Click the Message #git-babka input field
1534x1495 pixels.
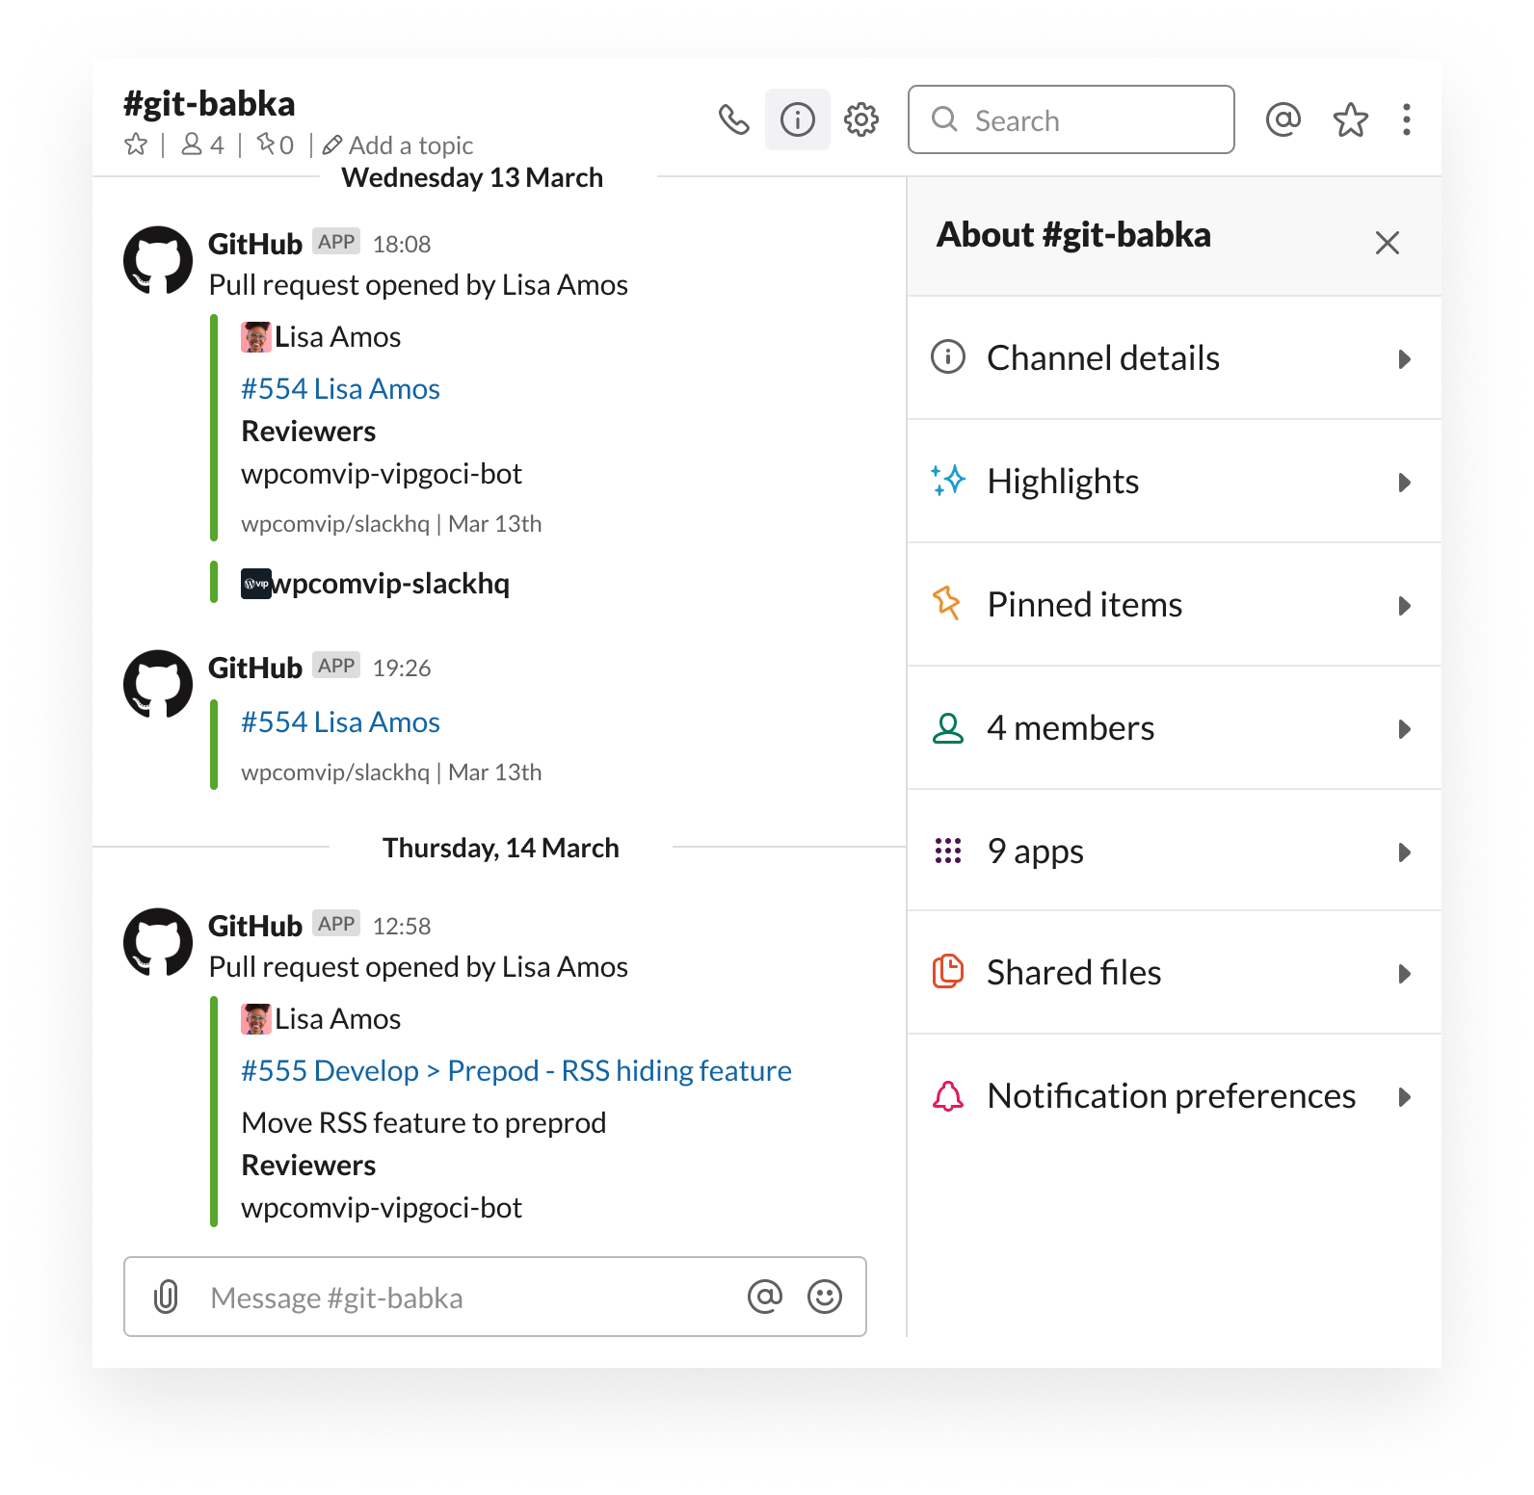click(495, 1297)
